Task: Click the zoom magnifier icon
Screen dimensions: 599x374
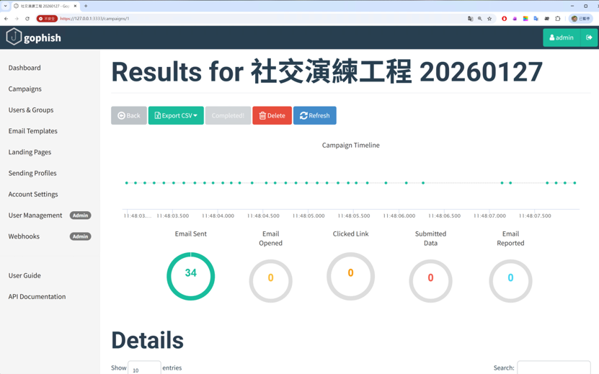Action: pyautogui.click(x=480, y=18)
